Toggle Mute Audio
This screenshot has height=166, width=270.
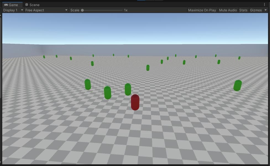[x=228, y=10]
